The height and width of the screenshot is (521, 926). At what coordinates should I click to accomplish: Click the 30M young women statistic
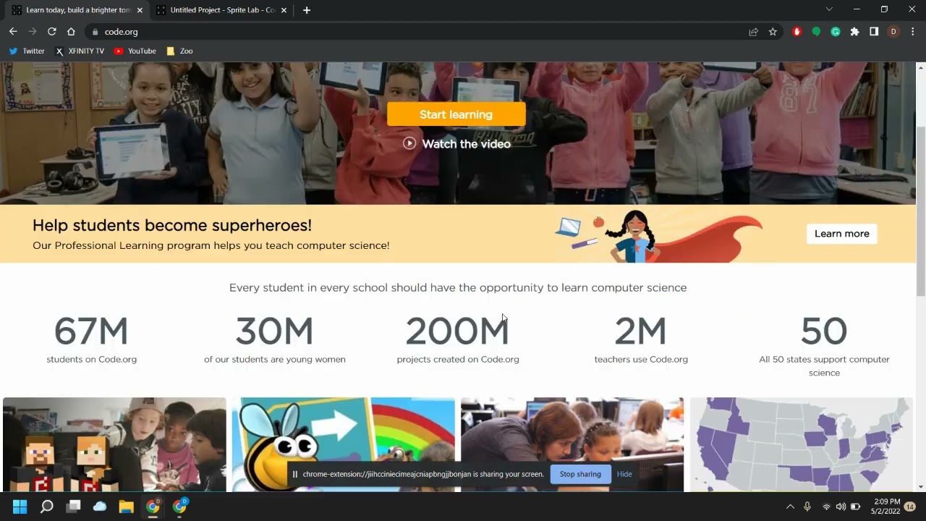coord(275,340)
